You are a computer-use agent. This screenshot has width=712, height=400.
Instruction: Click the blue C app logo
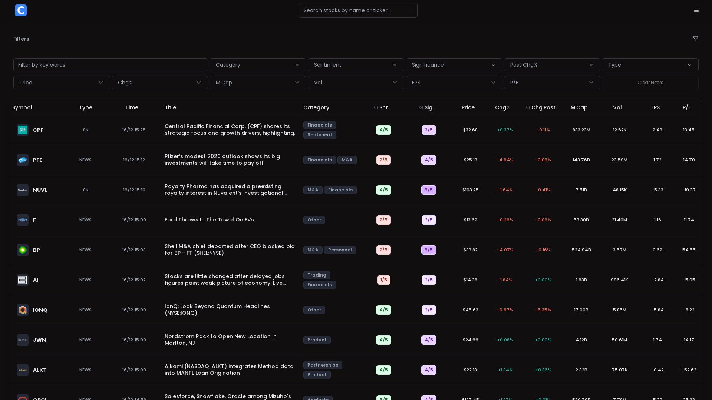(x=21, y=10)
